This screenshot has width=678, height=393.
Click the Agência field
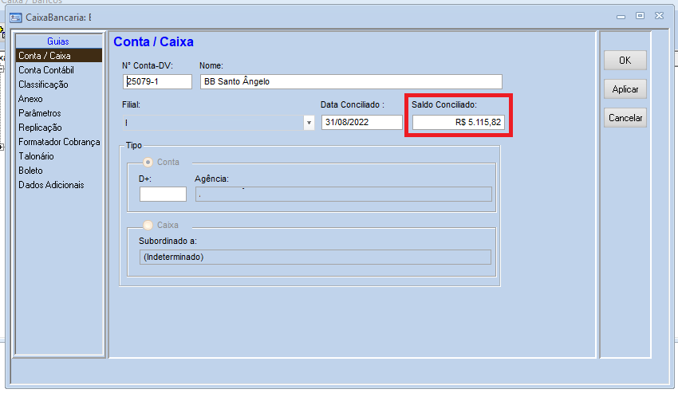pyautogui.click(x=344, y=195)
